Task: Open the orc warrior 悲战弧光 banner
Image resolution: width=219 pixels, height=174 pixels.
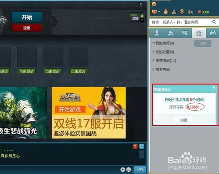Action: pos(23,113)
